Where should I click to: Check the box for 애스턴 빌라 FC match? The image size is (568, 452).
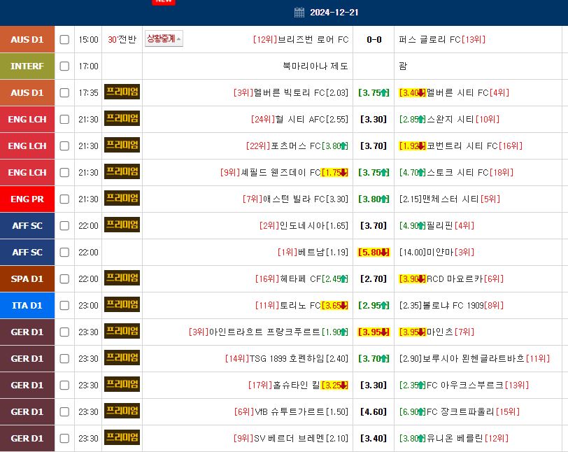pyautogui.click(x=64, y=199)
